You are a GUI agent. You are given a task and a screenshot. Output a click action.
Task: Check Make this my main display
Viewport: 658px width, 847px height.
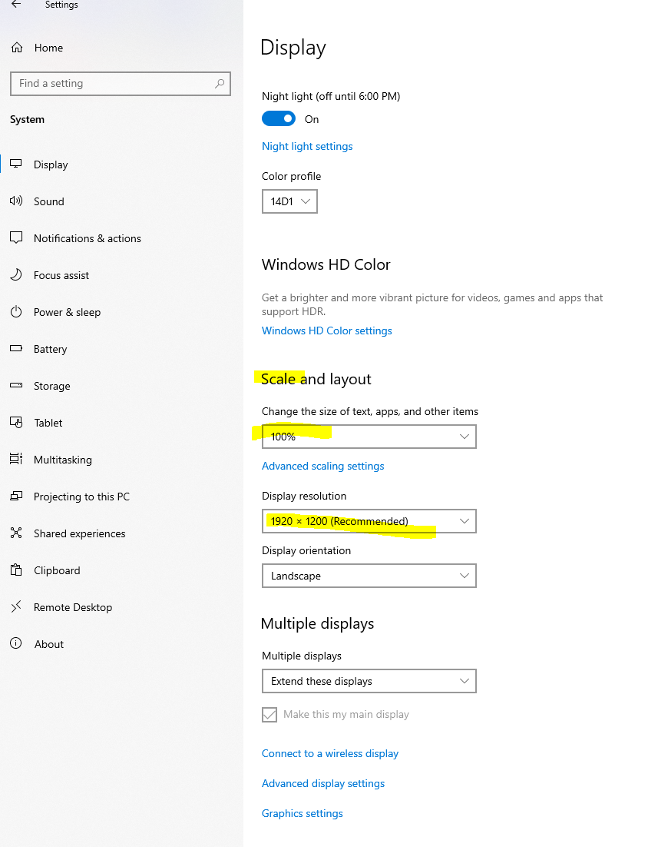269,715
